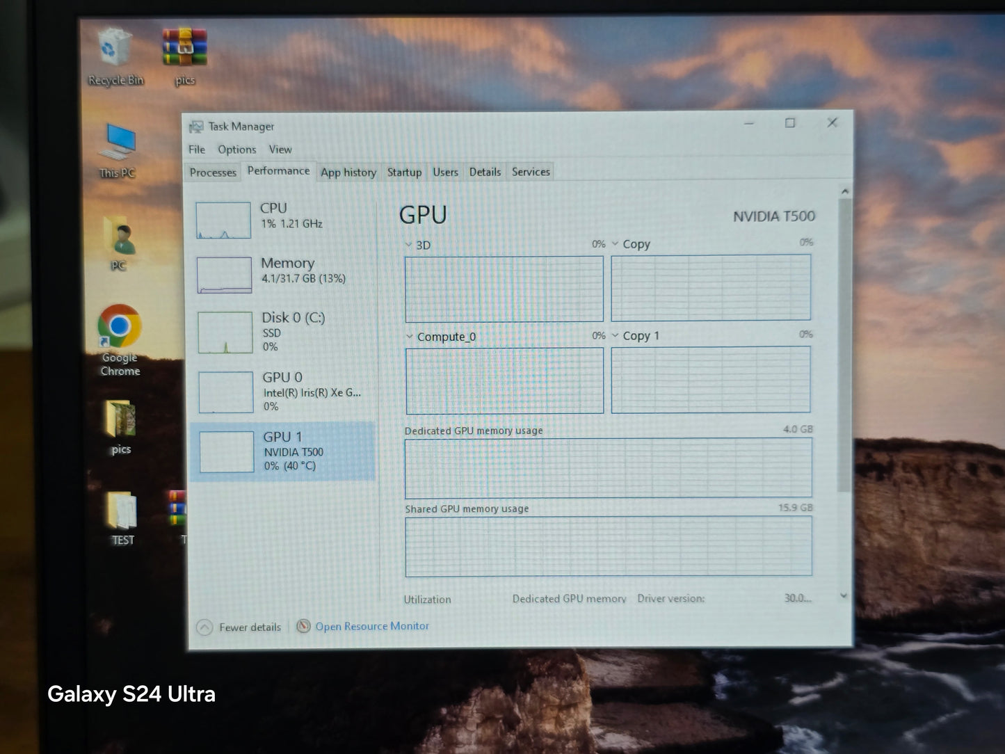
Task: Click the Copy 1 engine usage graph
Action: [711, 379]
